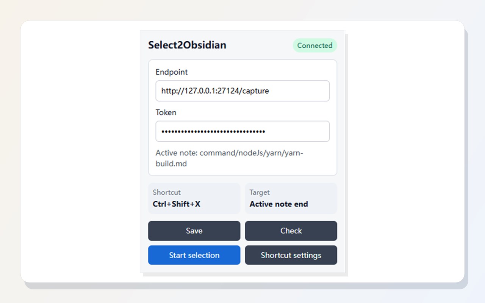Start selection with the blue button
This screenshot has height=303, width=485.
tap(194, 255)
